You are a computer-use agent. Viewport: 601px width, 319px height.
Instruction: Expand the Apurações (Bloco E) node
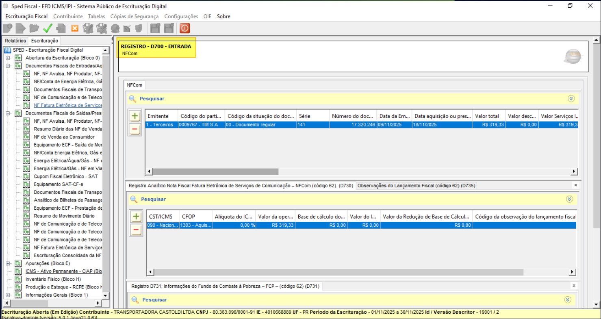8,264
